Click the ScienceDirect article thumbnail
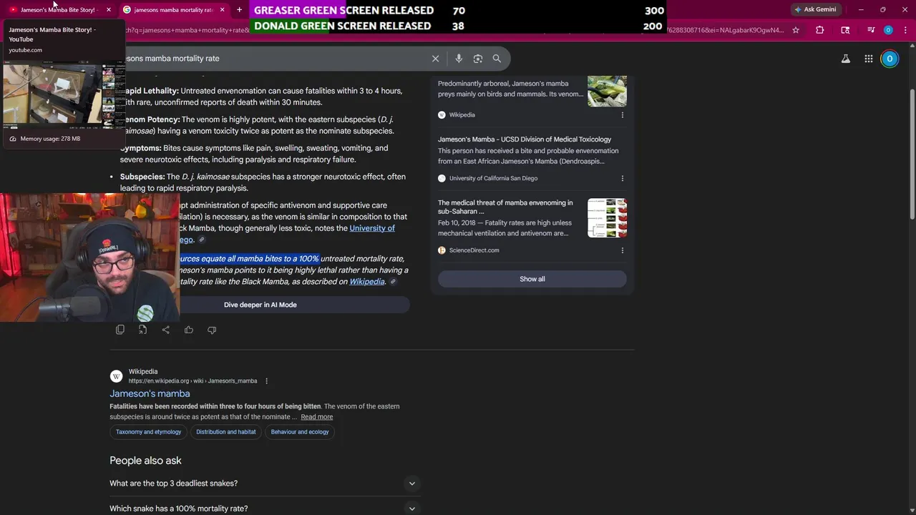Viewport: 916px width, 515px height. [607, 217]
